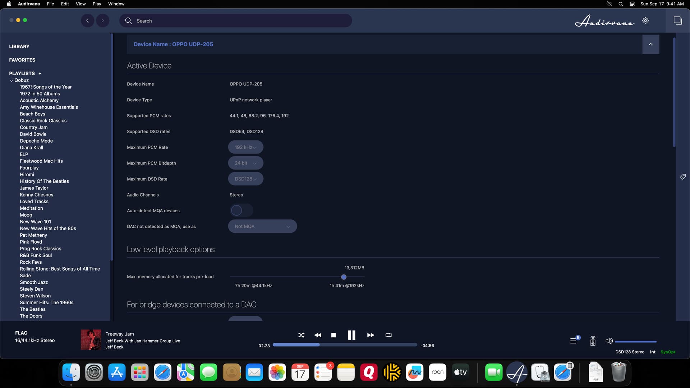Go to FAVORITES section
Image resolution: width=690 pixels, height=388 pixels.
click(22, 60)
